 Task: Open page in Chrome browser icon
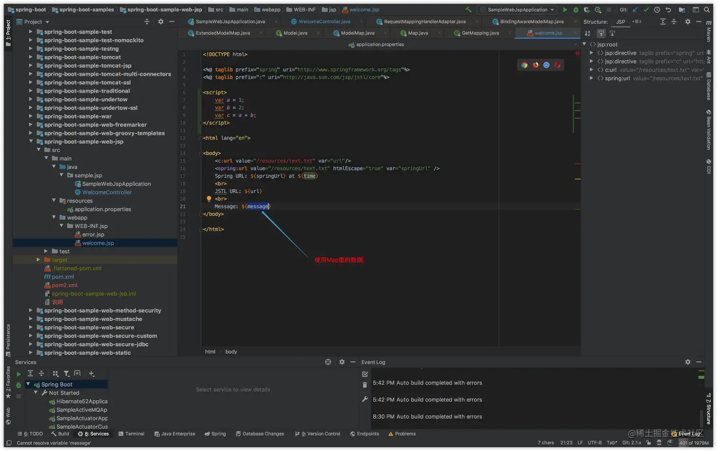point(524,65)
